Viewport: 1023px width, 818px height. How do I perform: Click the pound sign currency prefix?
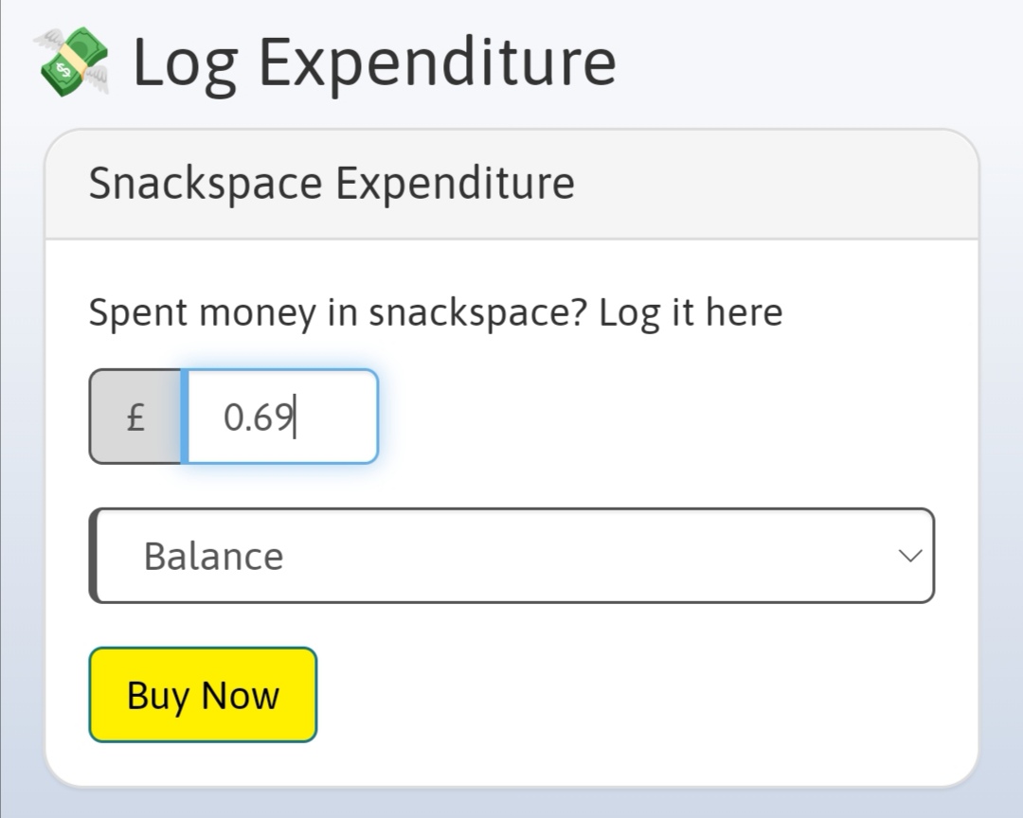coord(135,418)
